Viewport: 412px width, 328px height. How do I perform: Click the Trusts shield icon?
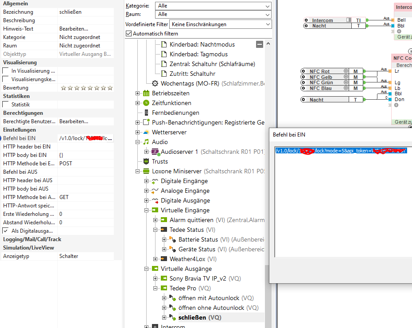[146, 161]
